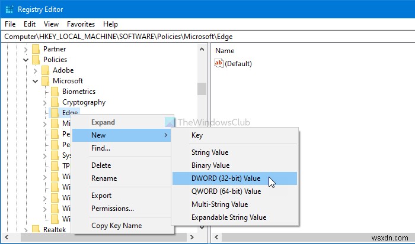Select Multi-String Value in the submenu

(235, 204)
